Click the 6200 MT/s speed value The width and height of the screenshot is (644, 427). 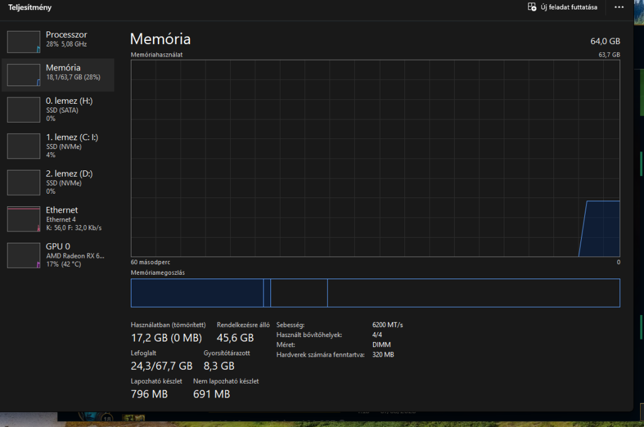pos(387,325)
